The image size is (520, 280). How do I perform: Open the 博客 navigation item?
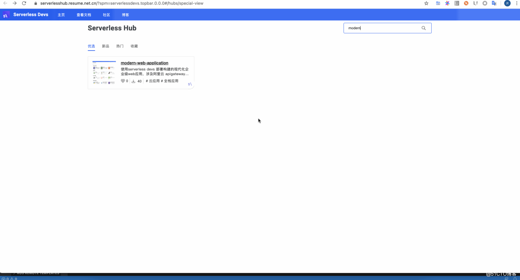(125, 15)
